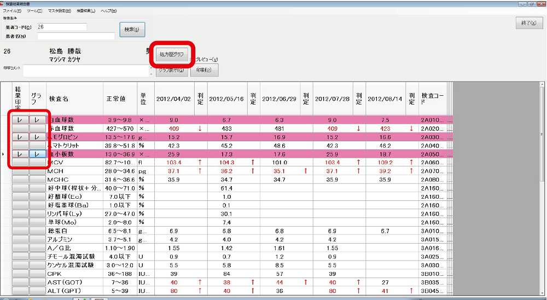Open the マスタ設定(M) menu
547x300 pixels.
coord(59,11)
